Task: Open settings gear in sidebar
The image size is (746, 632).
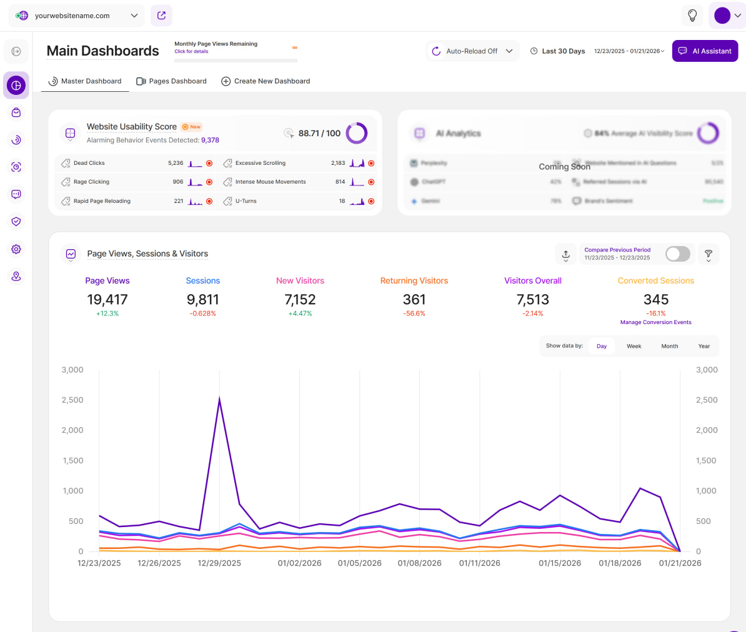Action: pos(16,249)
